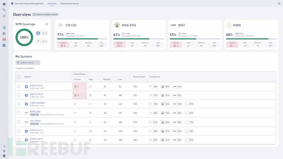Open the prod-c1-us-2 system link
The image size is (283, 159).
pyautogui.click(x=36, y=139)
